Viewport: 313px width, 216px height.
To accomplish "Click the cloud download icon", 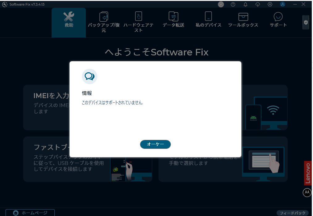I will click(x=258, y=4).
